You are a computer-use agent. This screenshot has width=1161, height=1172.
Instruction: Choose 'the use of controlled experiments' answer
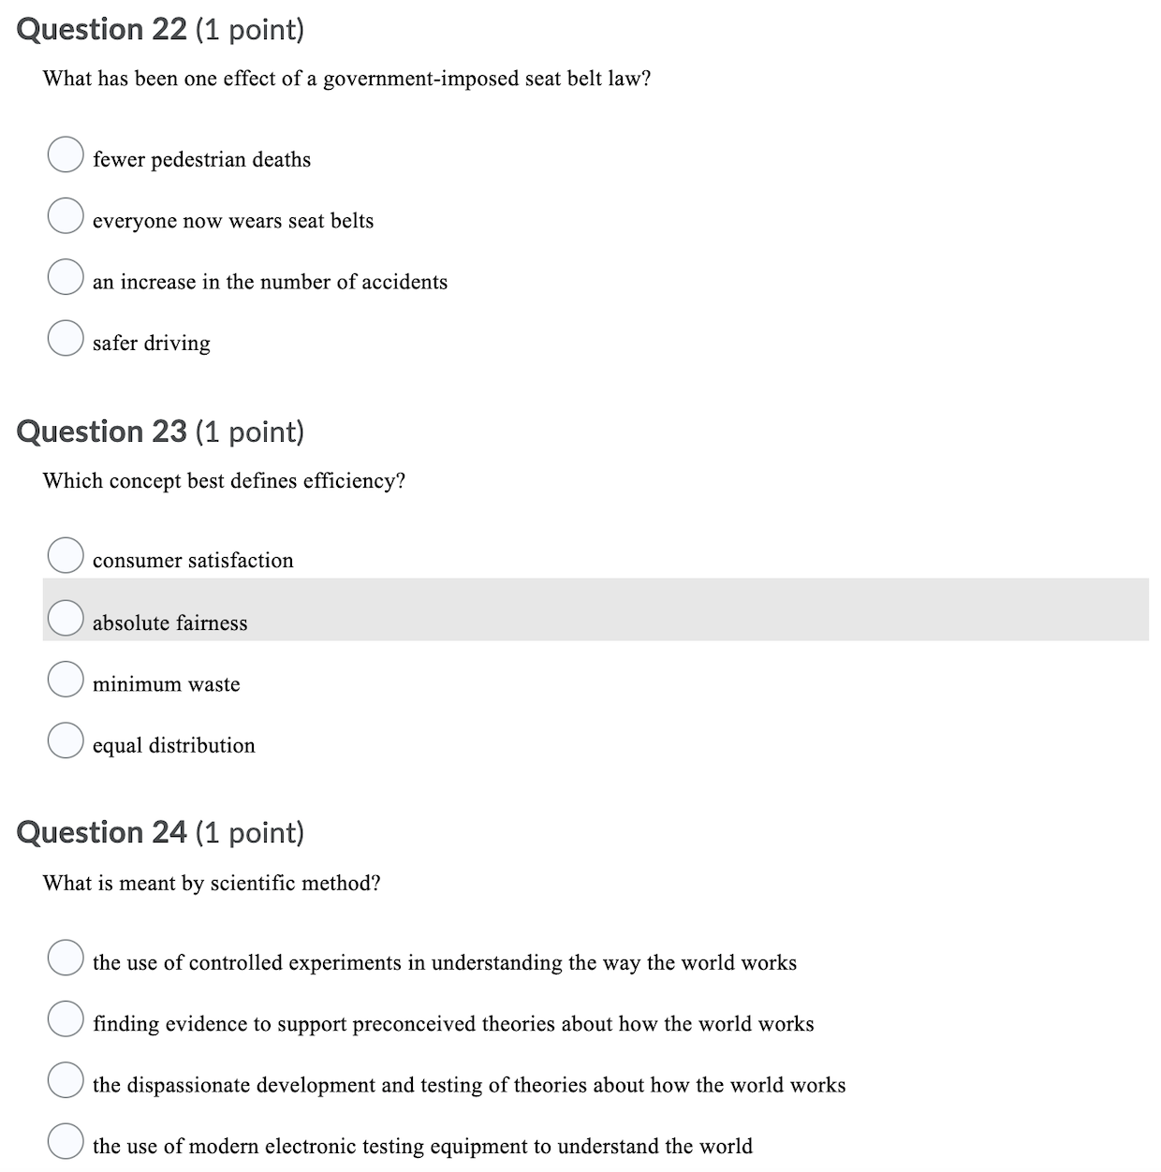point(65,958)
